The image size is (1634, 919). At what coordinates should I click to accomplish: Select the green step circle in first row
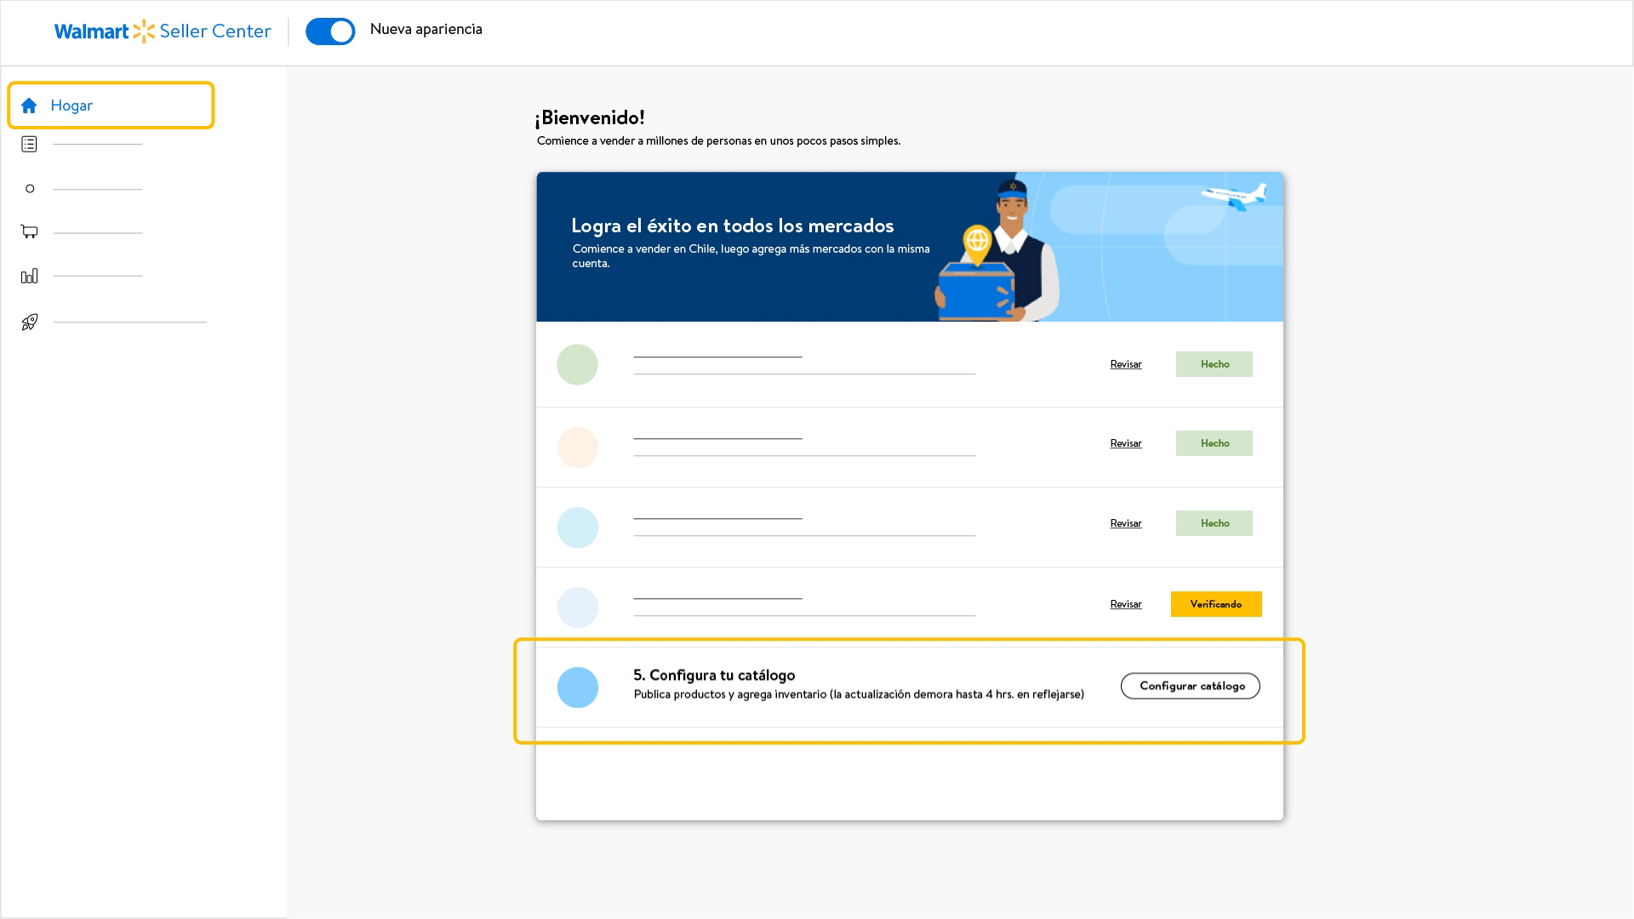[x=578, y=365]
